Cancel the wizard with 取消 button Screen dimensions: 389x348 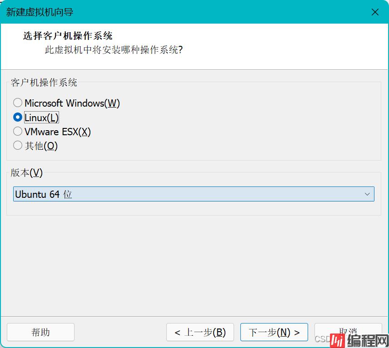tap(348, 329)
